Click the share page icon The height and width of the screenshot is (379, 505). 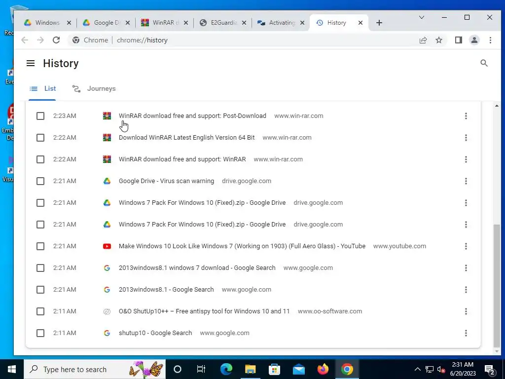[x=423, y=40]
